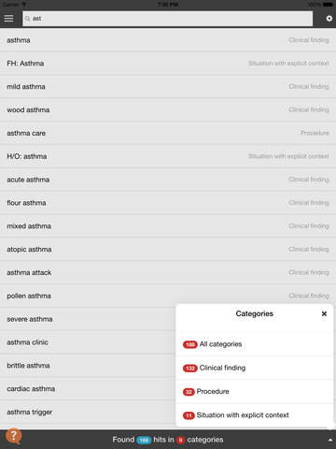Select the pollen asthma entry
Screen dimensions: 336x449
[x=168, y=296]
